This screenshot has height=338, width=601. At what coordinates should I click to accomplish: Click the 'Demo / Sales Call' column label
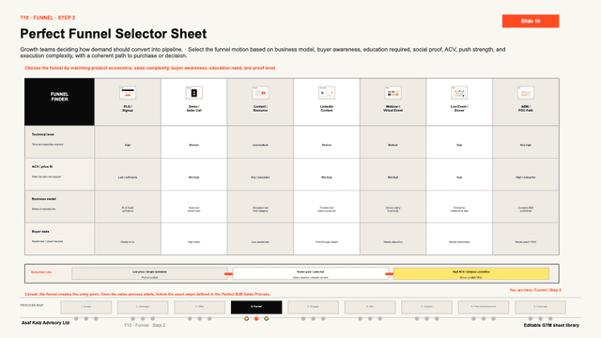(194, 109)
